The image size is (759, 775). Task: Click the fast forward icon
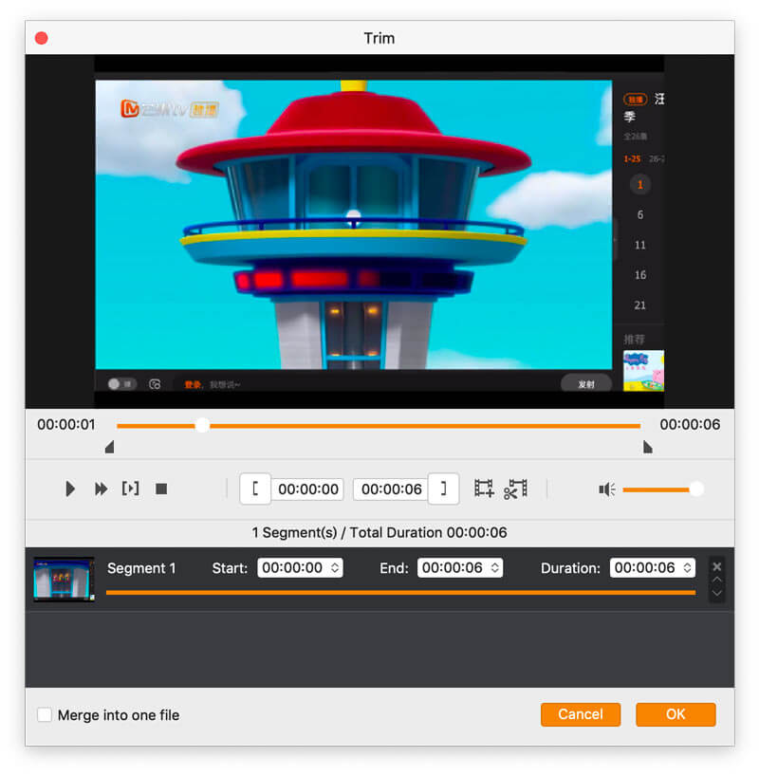101,489
